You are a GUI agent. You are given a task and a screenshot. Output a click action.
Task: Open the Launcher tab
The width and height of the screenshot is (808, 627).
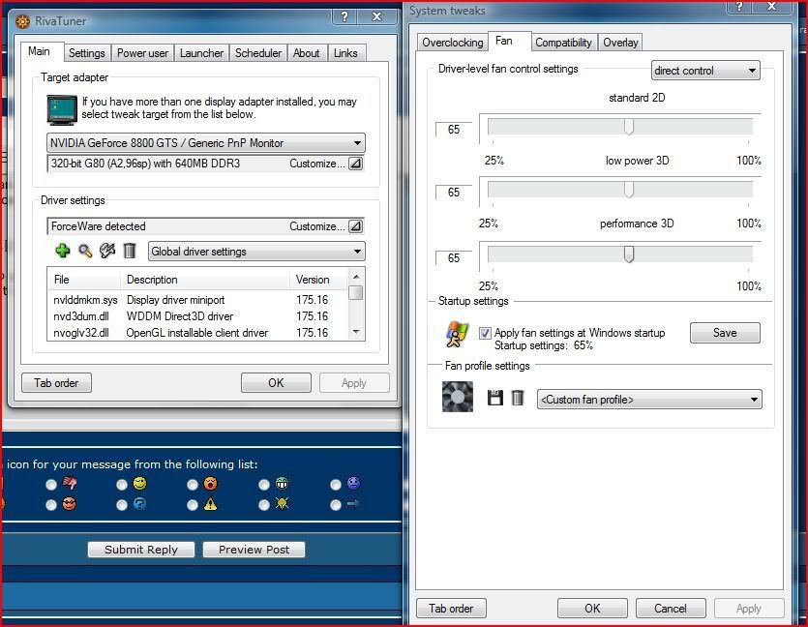click(x=201, y=53)
